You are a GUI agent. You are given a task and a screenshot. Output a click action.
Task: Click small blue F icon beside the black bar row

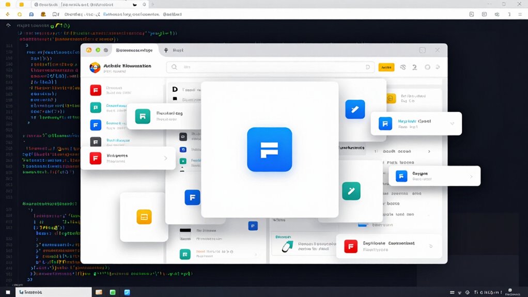pos(253,226)
